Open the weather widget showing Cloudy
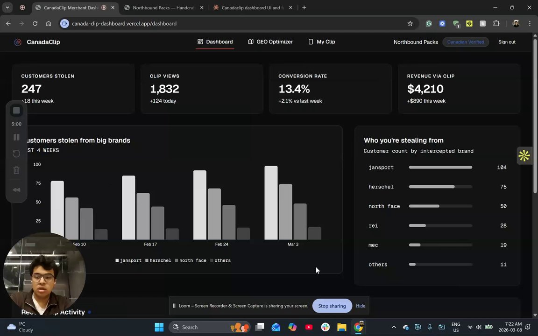This screenshot has height=336, width=538. tap(21, 327)
